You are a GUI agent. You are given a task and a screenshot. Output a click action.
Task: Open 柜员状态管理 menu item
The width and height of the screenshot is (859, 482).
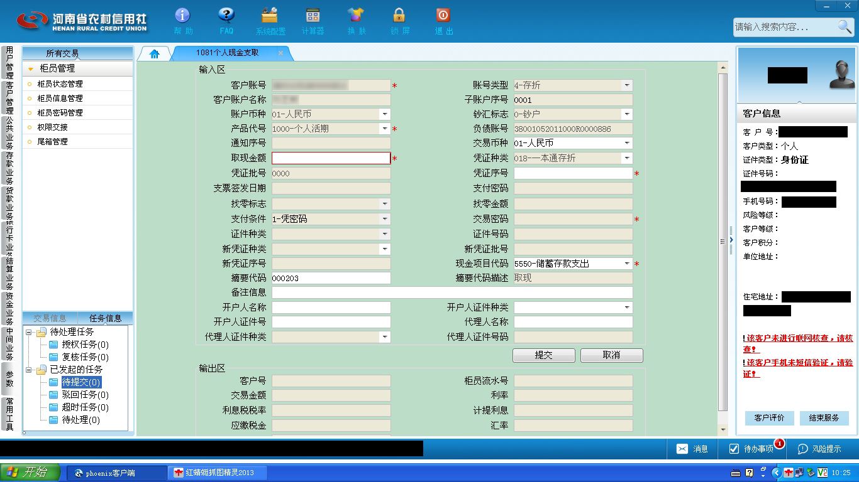coord(78,83)
